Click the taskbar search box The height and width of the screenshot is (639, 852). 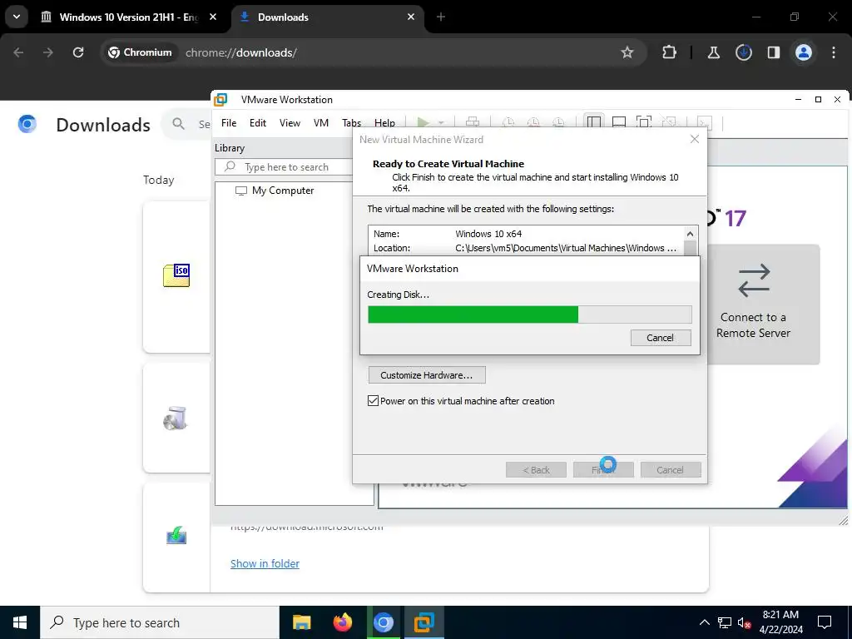(x=160, y=622)
